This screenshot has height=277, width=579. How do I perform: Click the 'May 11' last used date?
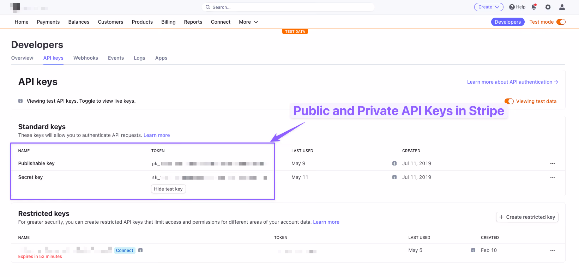[x=300, y=177]
